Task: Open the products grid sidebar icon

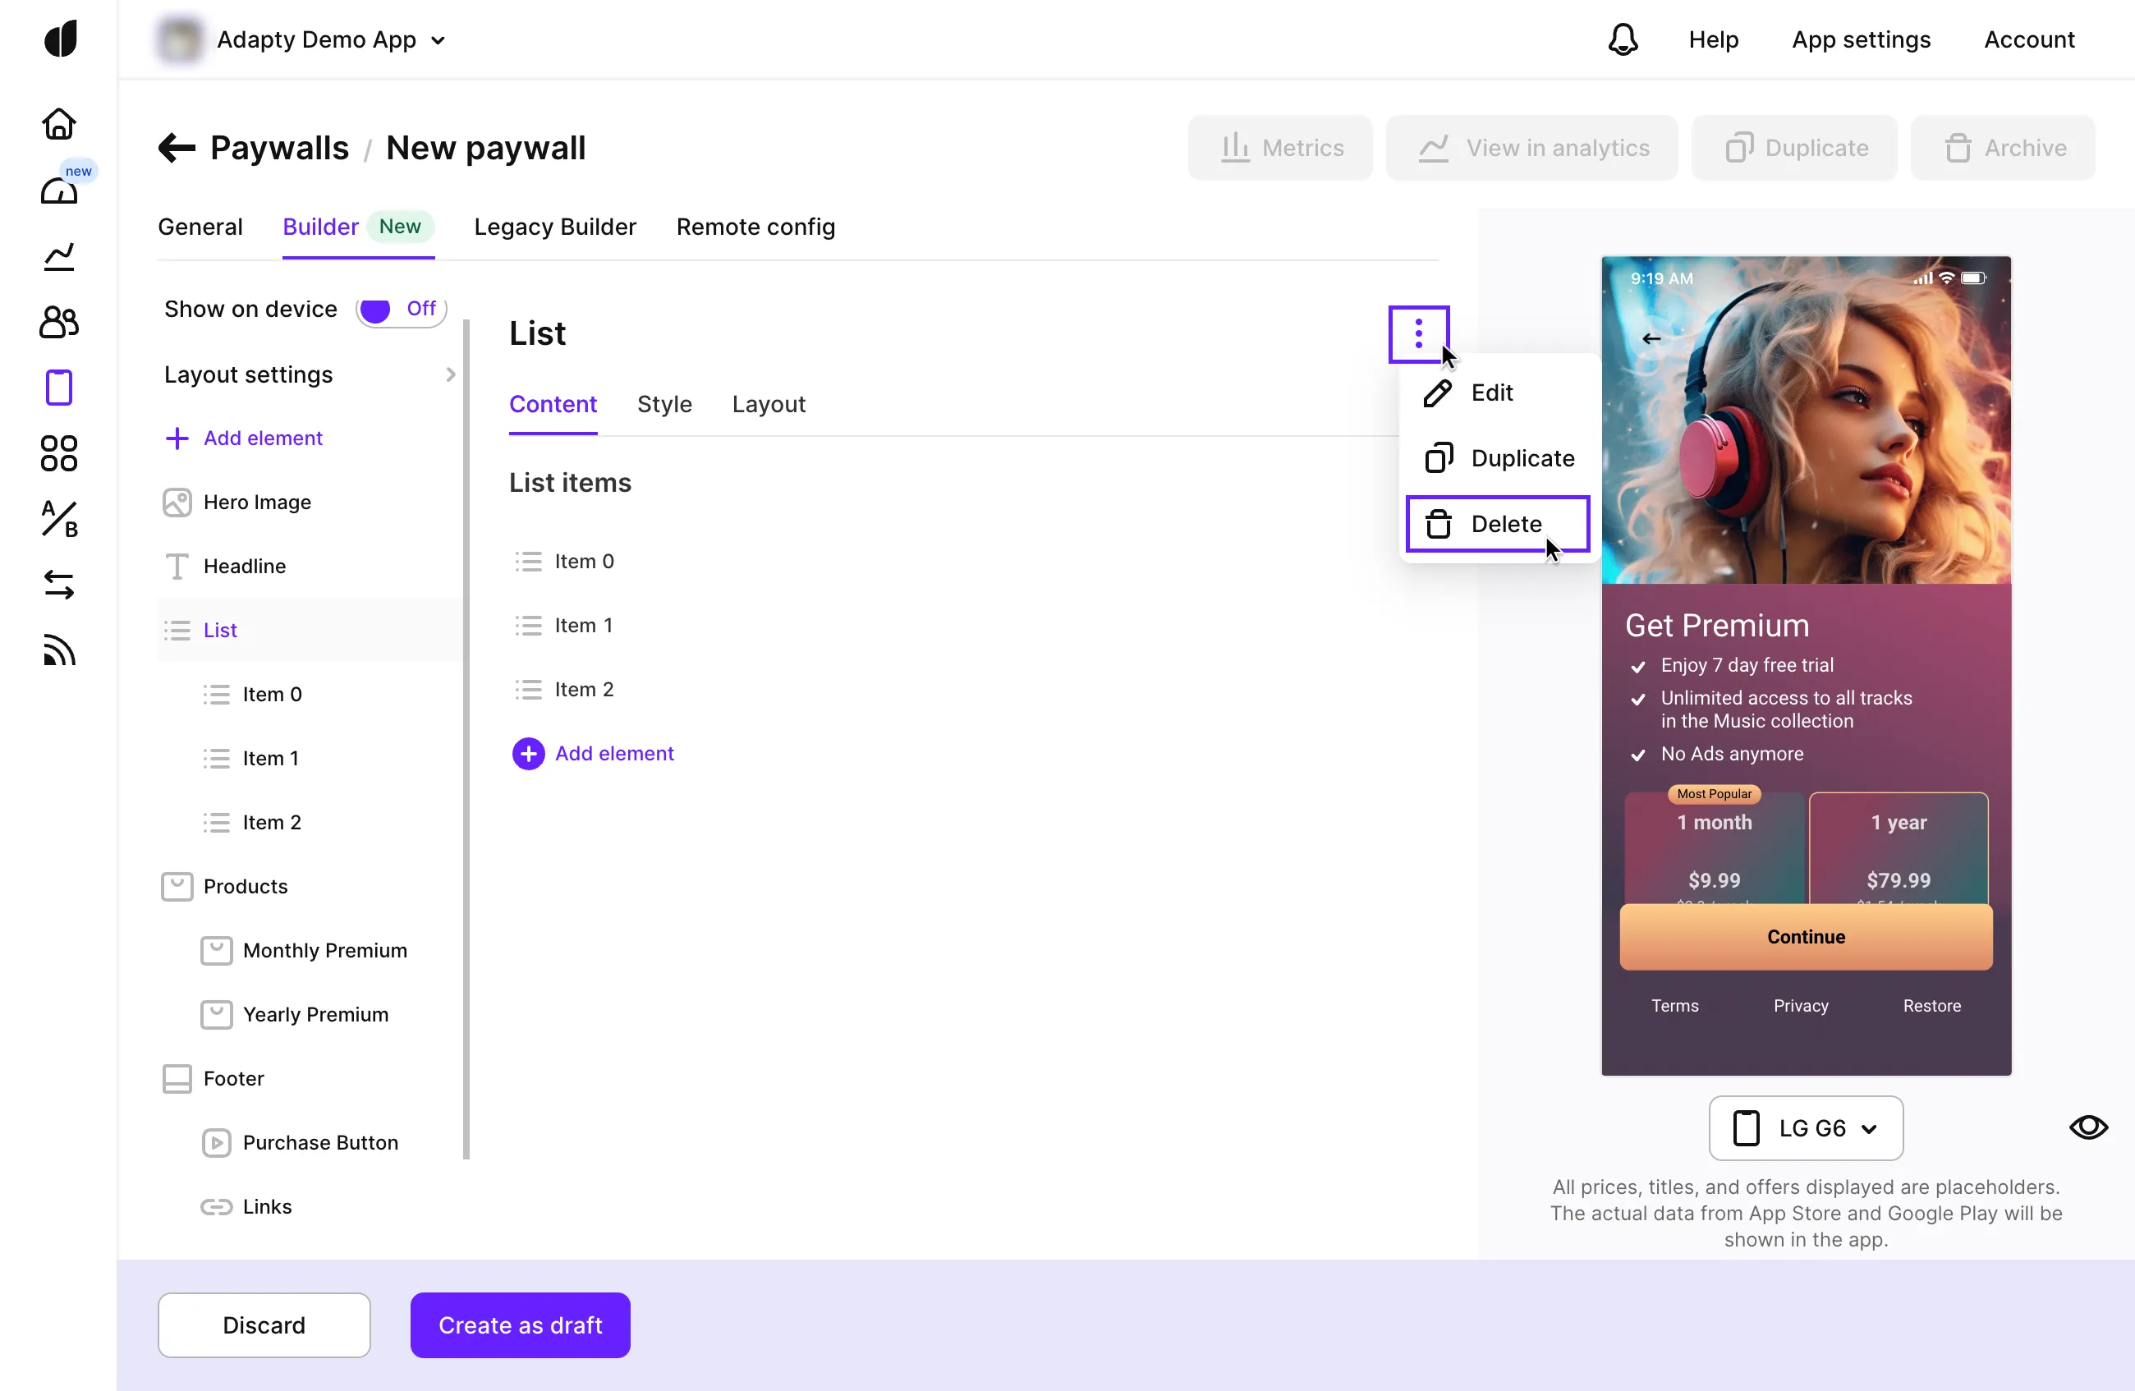Action: coord(59,454)
